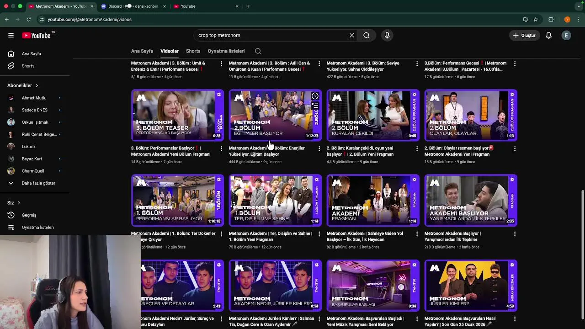The image size is (585, 329).
Task: Open Chrome three-dot menu
Action: pyautogui.click(x=579, y=19)
